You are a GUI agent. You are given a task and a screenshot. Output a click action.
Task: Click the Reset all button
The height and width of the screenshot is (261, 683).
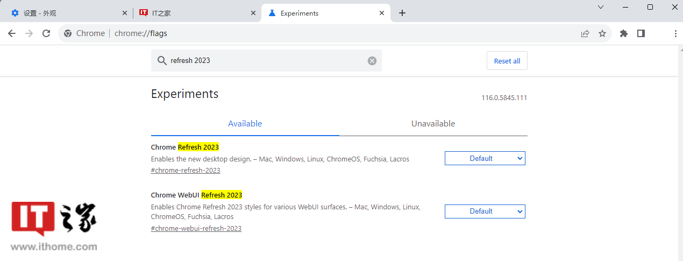click(x=507, y=61)
